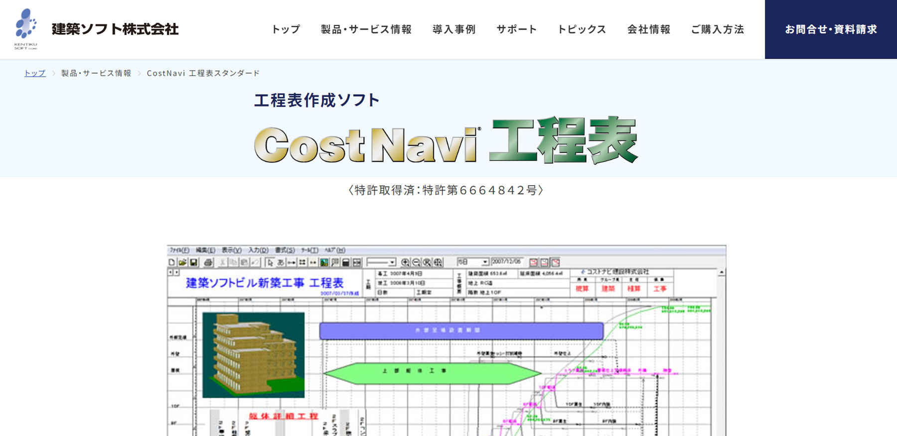Open the 表示(V) menu in the app screenshot

click(232, 250)
